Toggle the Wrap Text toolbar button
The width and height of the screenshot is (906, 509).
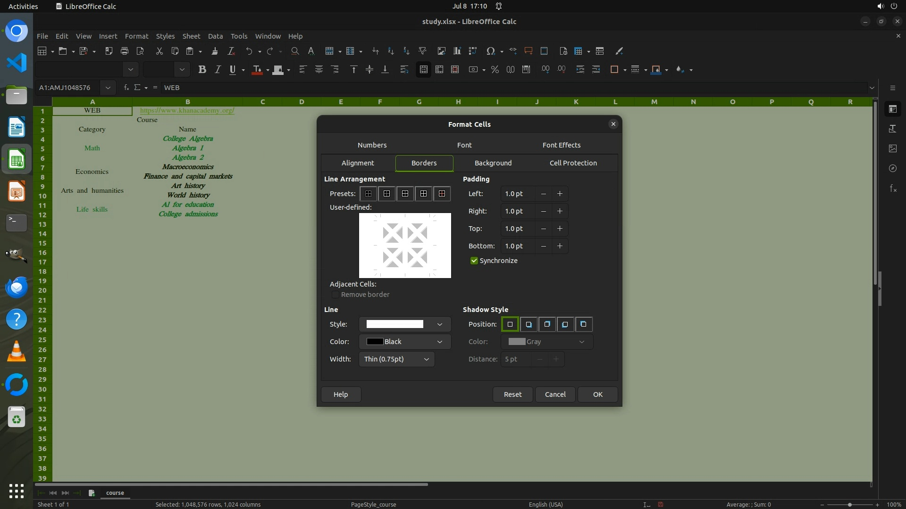404,70
